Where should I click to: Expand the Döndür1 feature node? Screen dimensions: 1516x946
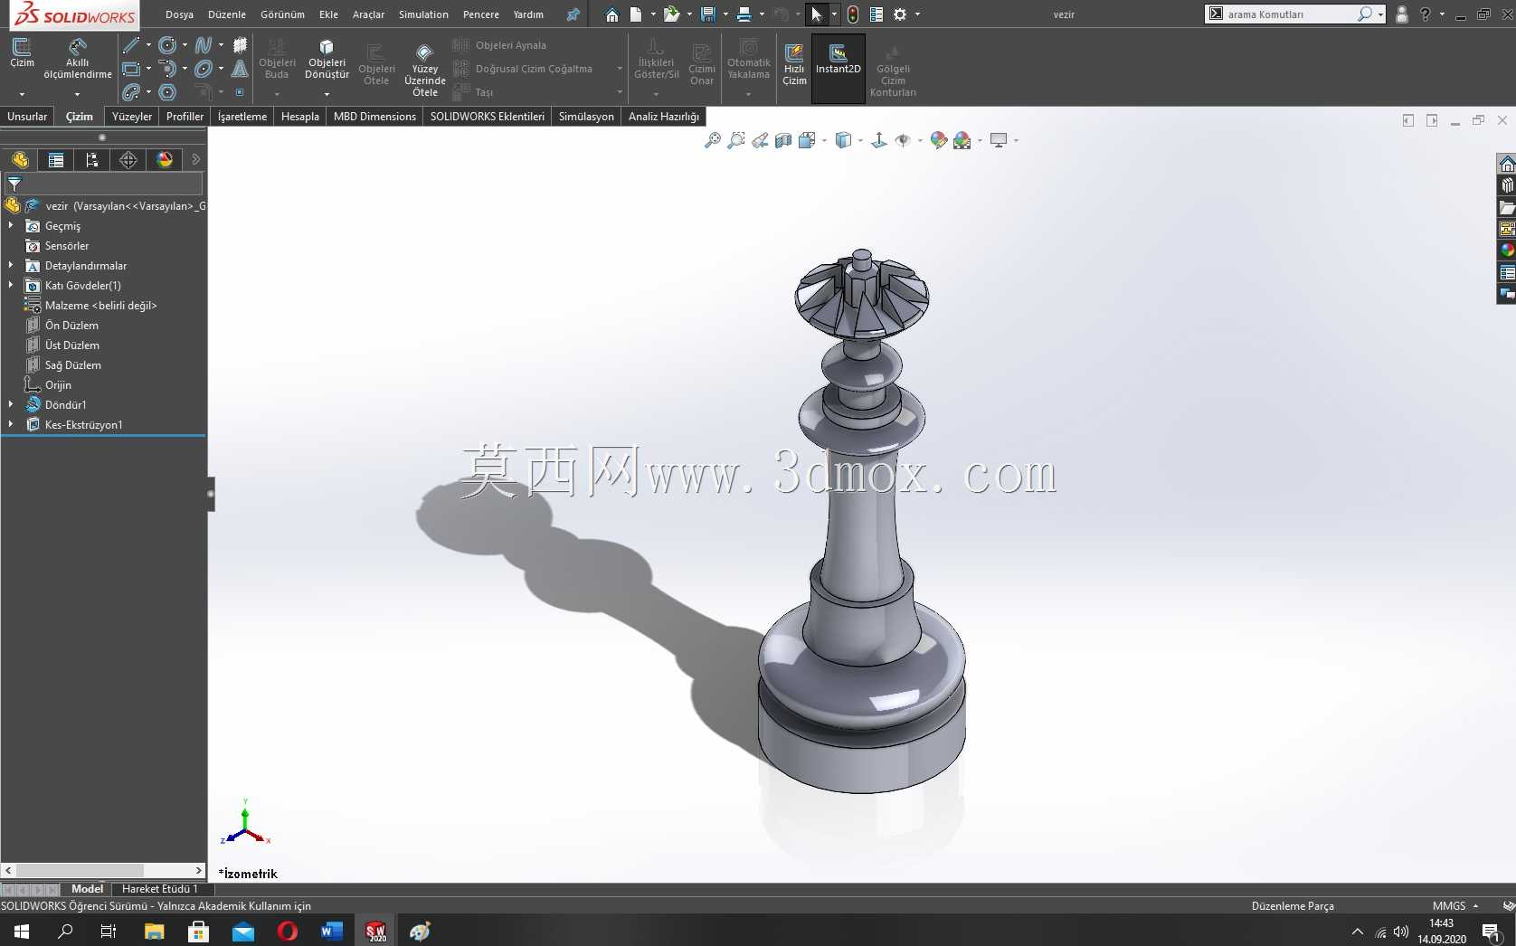click(x=11, y=404)
